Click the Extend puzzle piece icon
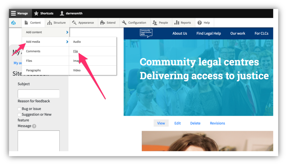Screen dimensions: 287x165 103,23
